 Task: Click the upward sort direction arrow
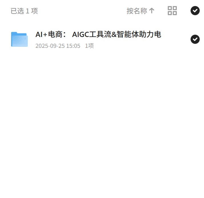(x=152, y=11)
